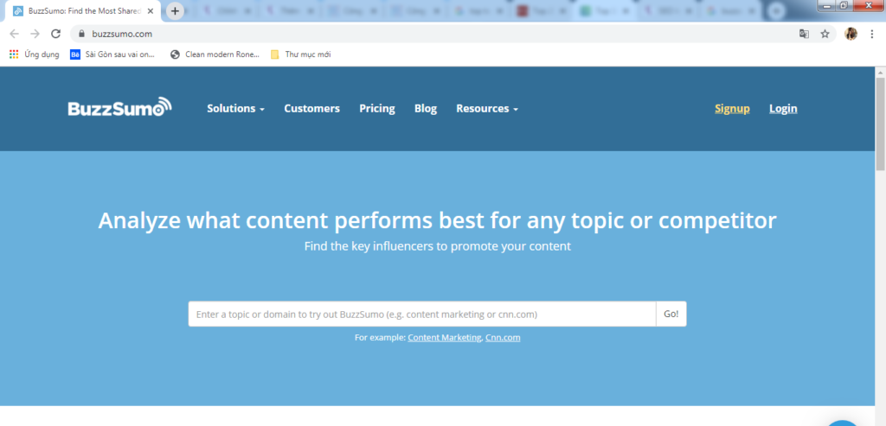Open the Chrome three-dot menu
886x426 pixels.
click(872, 34)
